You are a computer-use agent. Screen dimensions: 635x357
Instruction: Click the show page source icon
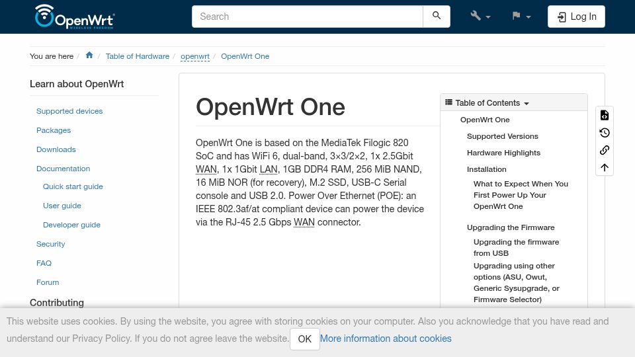(604, 115)
